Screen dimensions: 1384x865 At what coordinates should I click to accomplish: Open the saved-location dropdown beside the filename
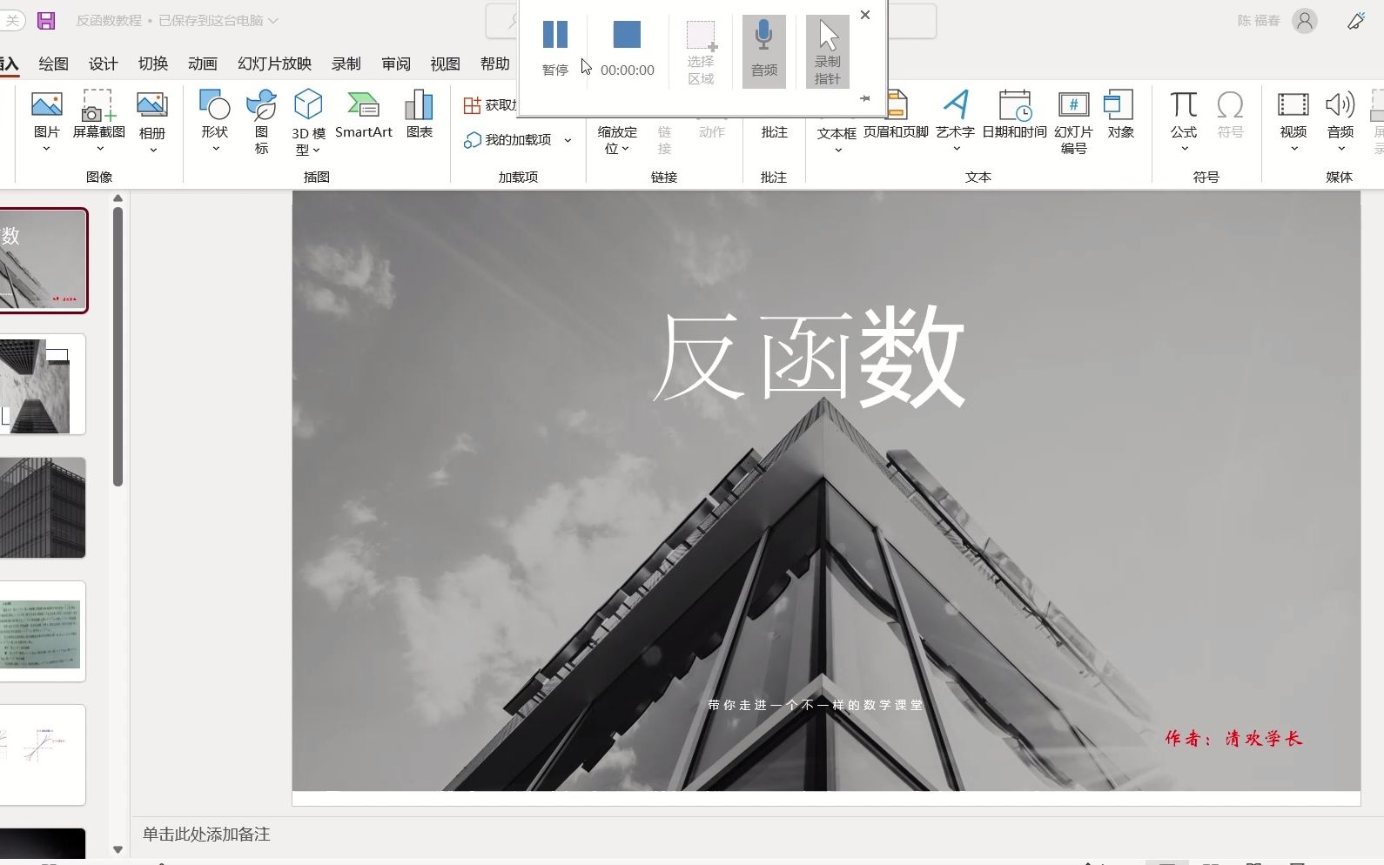[272, 20]
